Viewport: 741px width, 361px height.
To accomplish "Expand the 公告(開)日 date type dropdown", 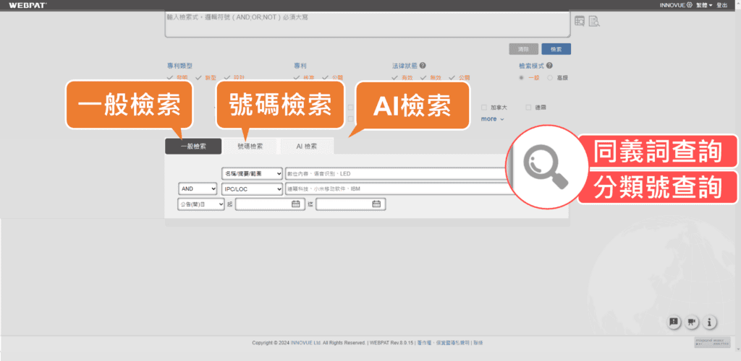I will (201, 204).
